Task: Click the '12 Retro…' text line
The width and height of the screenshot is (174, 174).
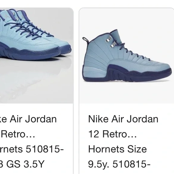Action: tap(112, 134)
